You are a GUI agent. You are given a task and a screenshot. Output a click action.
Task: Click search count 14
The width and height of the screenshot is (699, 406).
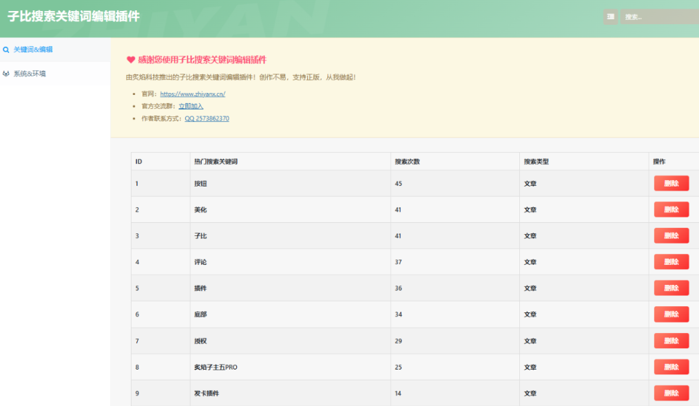coord(398,394)
